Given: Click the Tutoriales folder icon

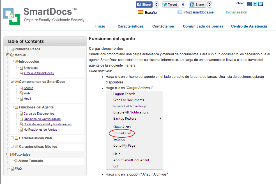Looking at the screenshot, I should pos(12,155).
